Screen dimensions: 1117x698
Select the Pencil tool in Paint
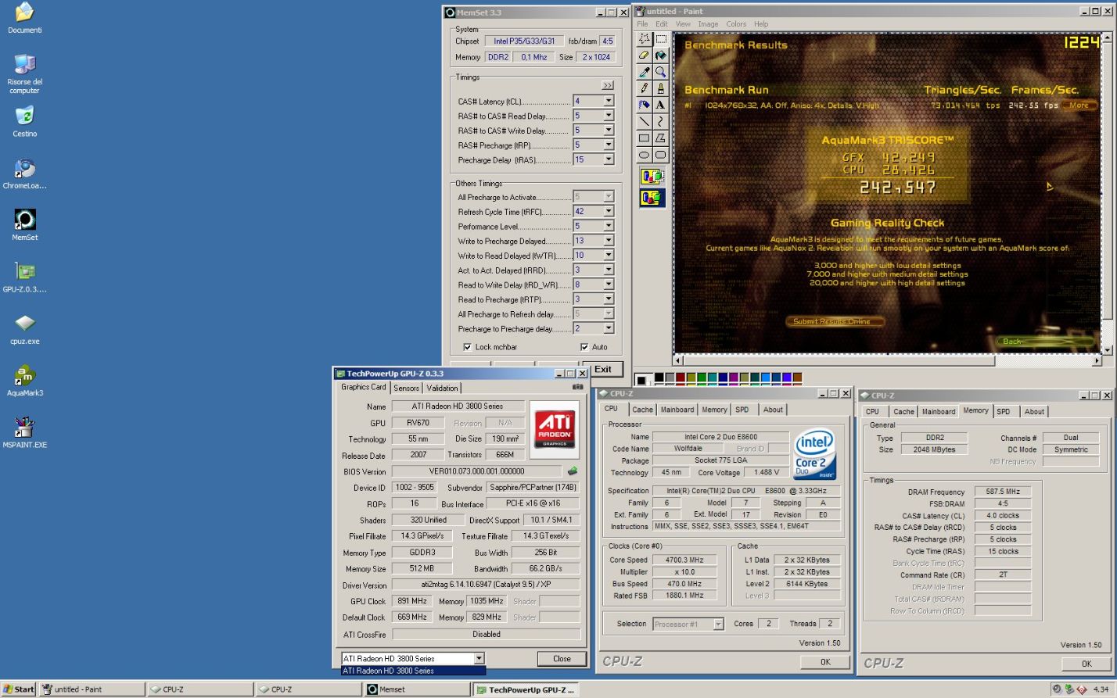coord(644,88)
